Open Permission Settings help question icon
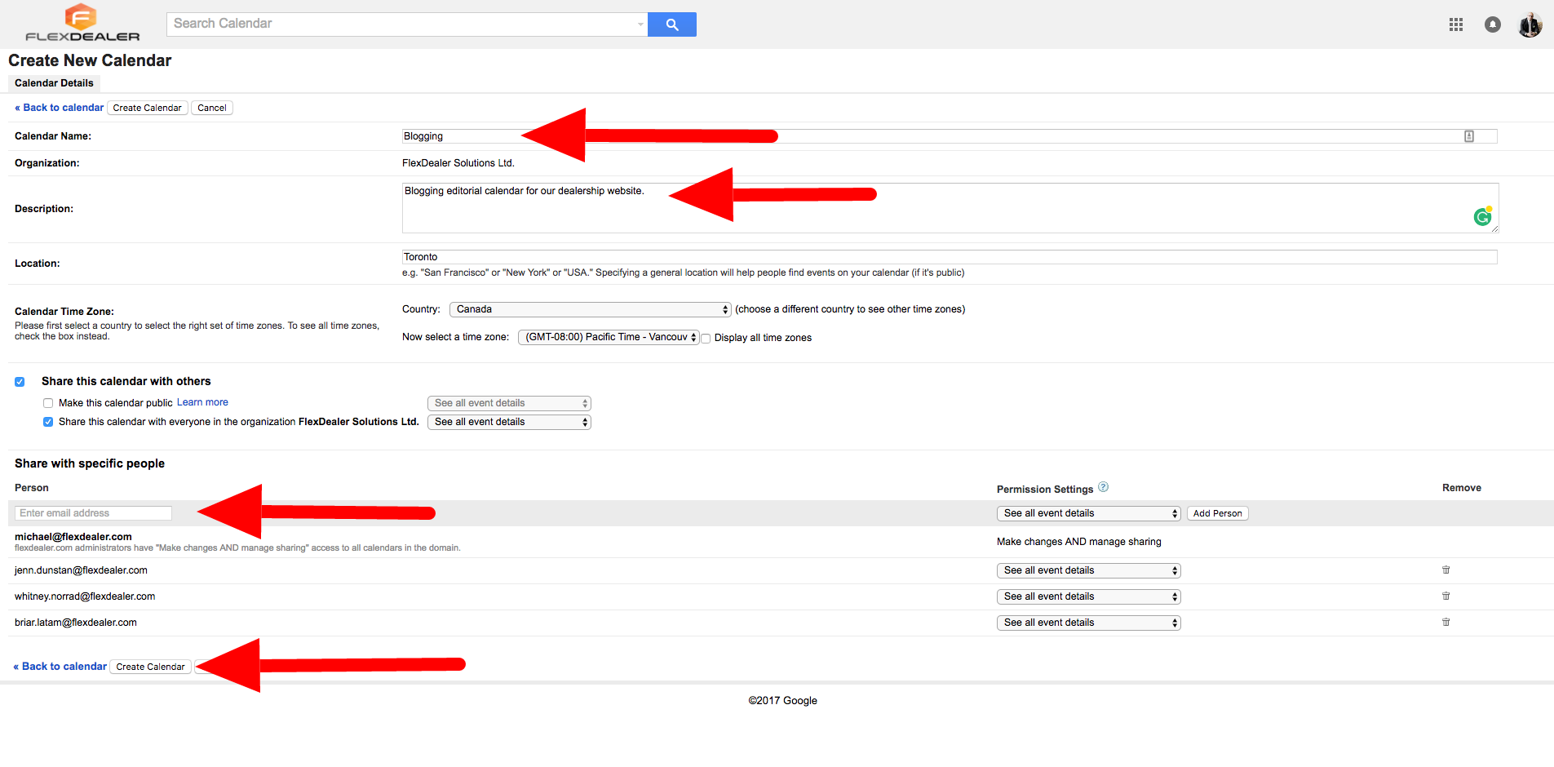 pyautogui.click(x=1103, y=487)
